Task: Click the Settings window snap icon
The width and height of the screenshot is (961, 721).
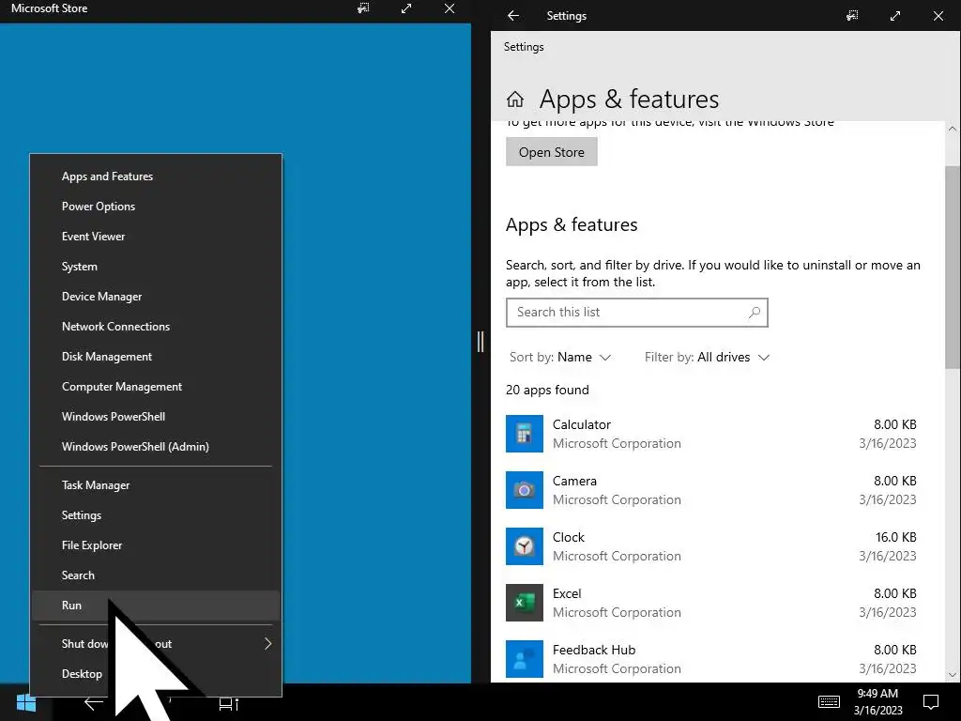Action: tap(852, 16)
